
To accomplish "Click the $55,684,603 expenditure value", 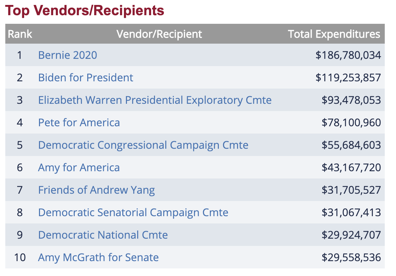I will [351, 145].
